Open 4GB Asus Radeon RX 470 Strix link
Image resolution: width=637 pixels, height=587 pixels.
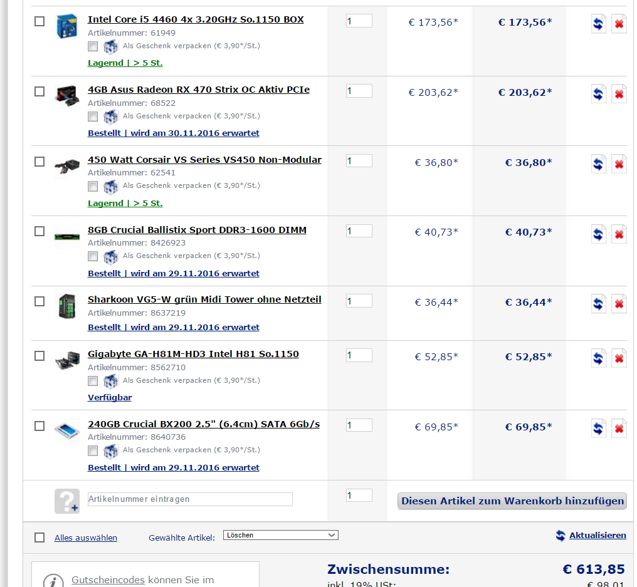(x=199, y=90)
